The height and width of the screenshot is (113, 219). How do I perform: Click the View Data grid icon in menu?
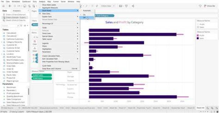tap(40, 14)
